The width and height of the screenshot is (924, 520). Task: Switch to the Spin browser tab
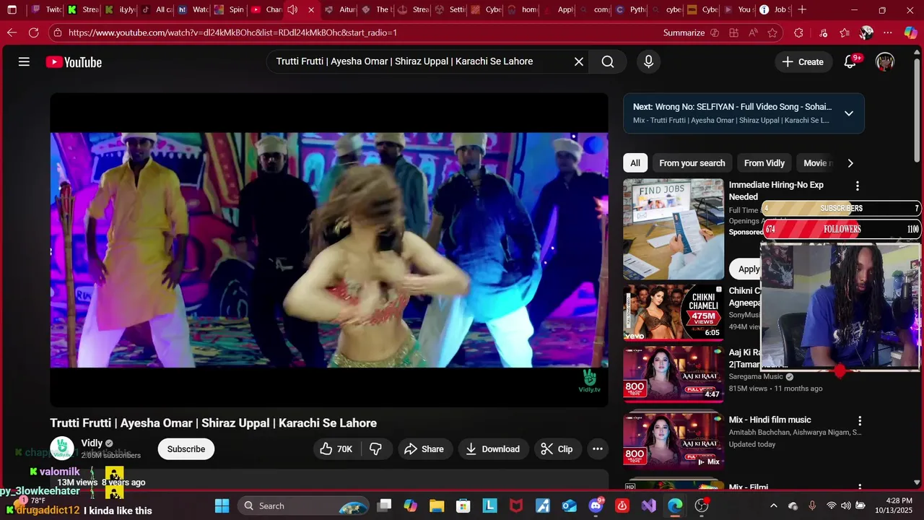tap(230, 10)
